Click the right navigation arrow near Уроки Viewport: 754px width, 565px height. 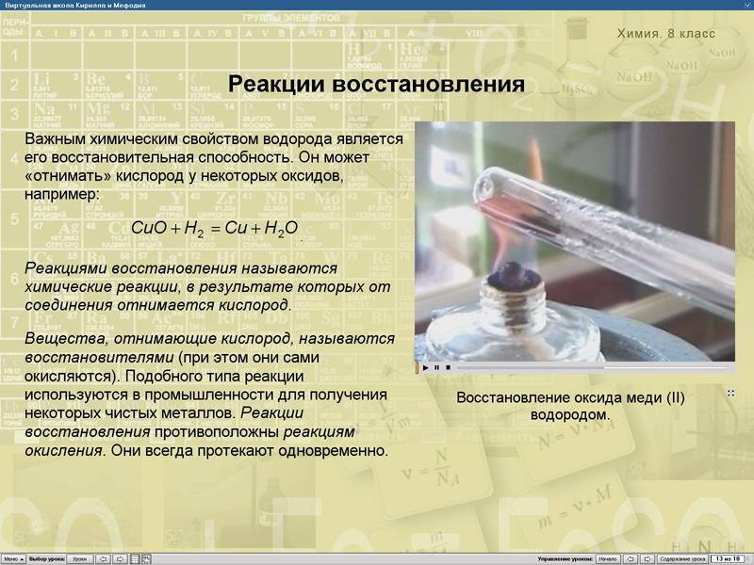pos(120,557)
